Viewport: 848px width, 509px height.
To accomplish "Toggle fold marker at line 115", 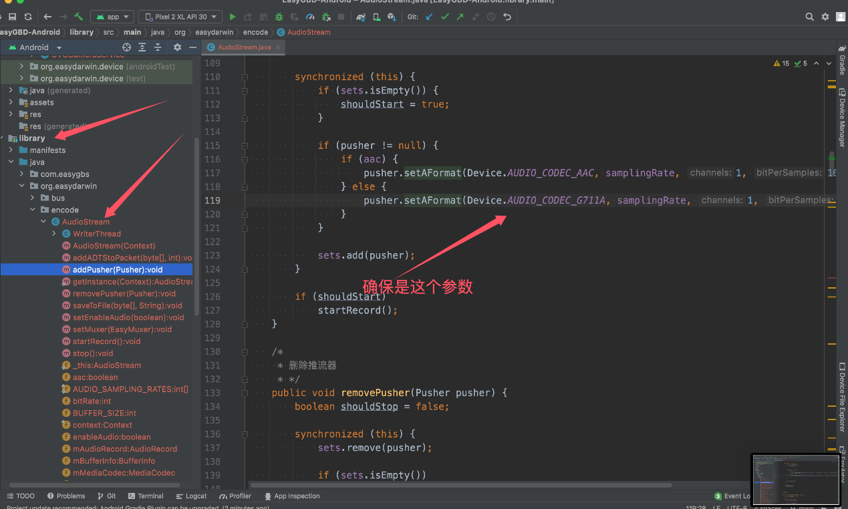I will click(245, 146).
